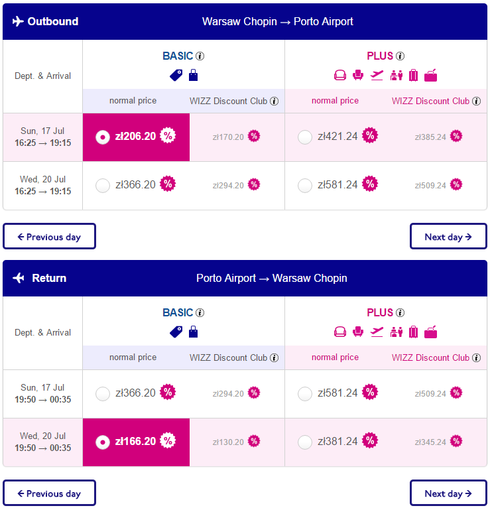Screen dimensions: 490x512
Task: Click the info icon next to return BASIC
Action: point(200,313)
